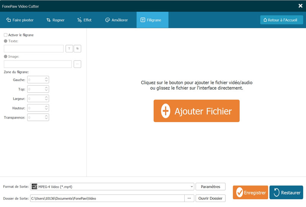Select the Améliorer tab
Viewport: 306px width, 207px height.
[x=117, y=20]
